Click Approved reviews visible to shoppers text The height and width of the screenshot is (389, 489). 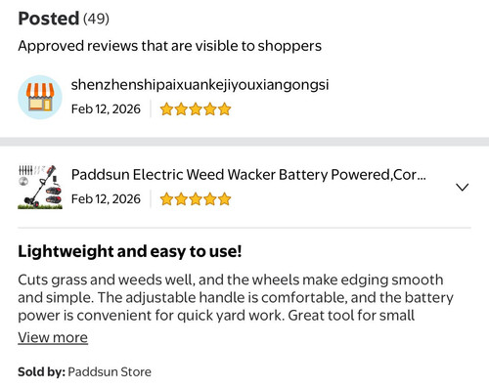pos(170,46)
